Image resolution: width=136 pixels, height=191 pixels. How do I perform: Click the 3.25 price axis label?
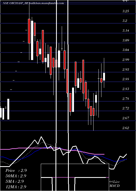126,11
